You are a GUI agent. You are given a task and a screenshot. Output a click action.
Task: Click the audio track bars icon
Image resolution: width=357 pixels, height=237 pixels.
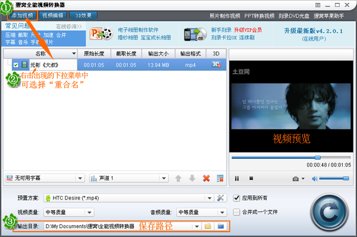coord(94,178)
